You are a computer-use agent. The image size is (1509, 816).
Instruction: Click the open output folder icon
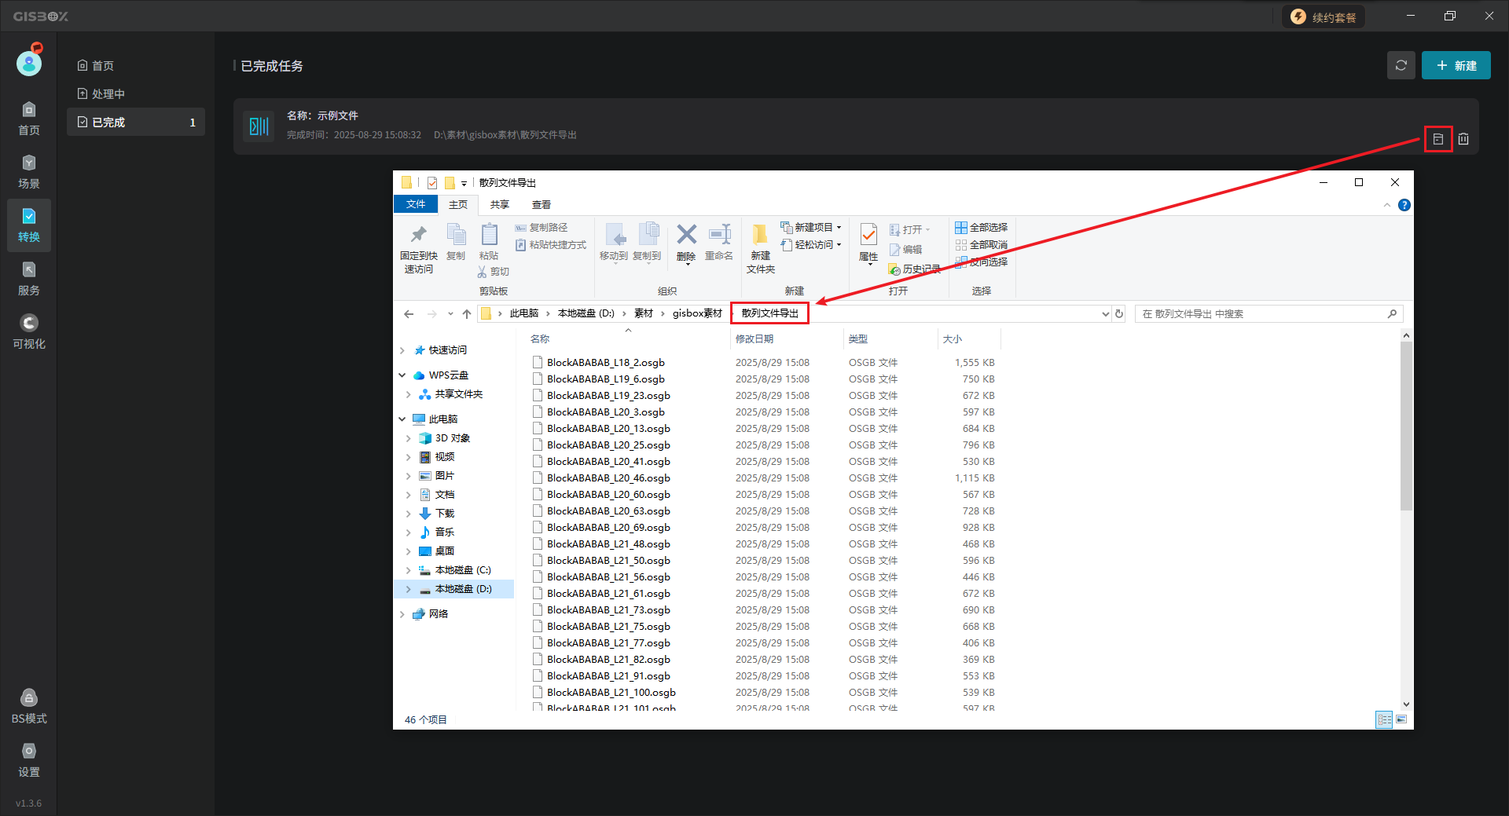1437,139
